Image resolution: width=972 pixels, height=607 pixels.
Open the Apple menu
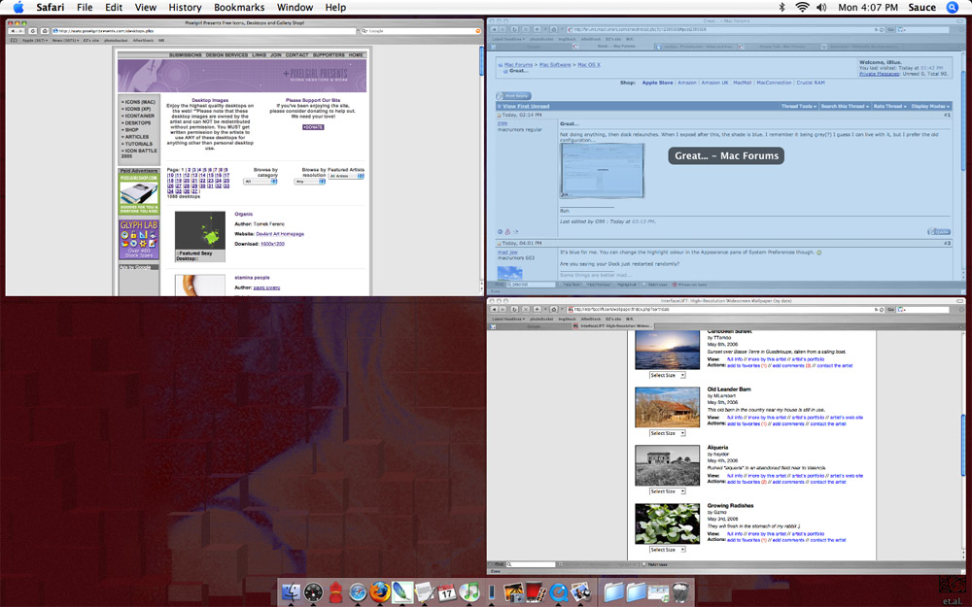17,8
